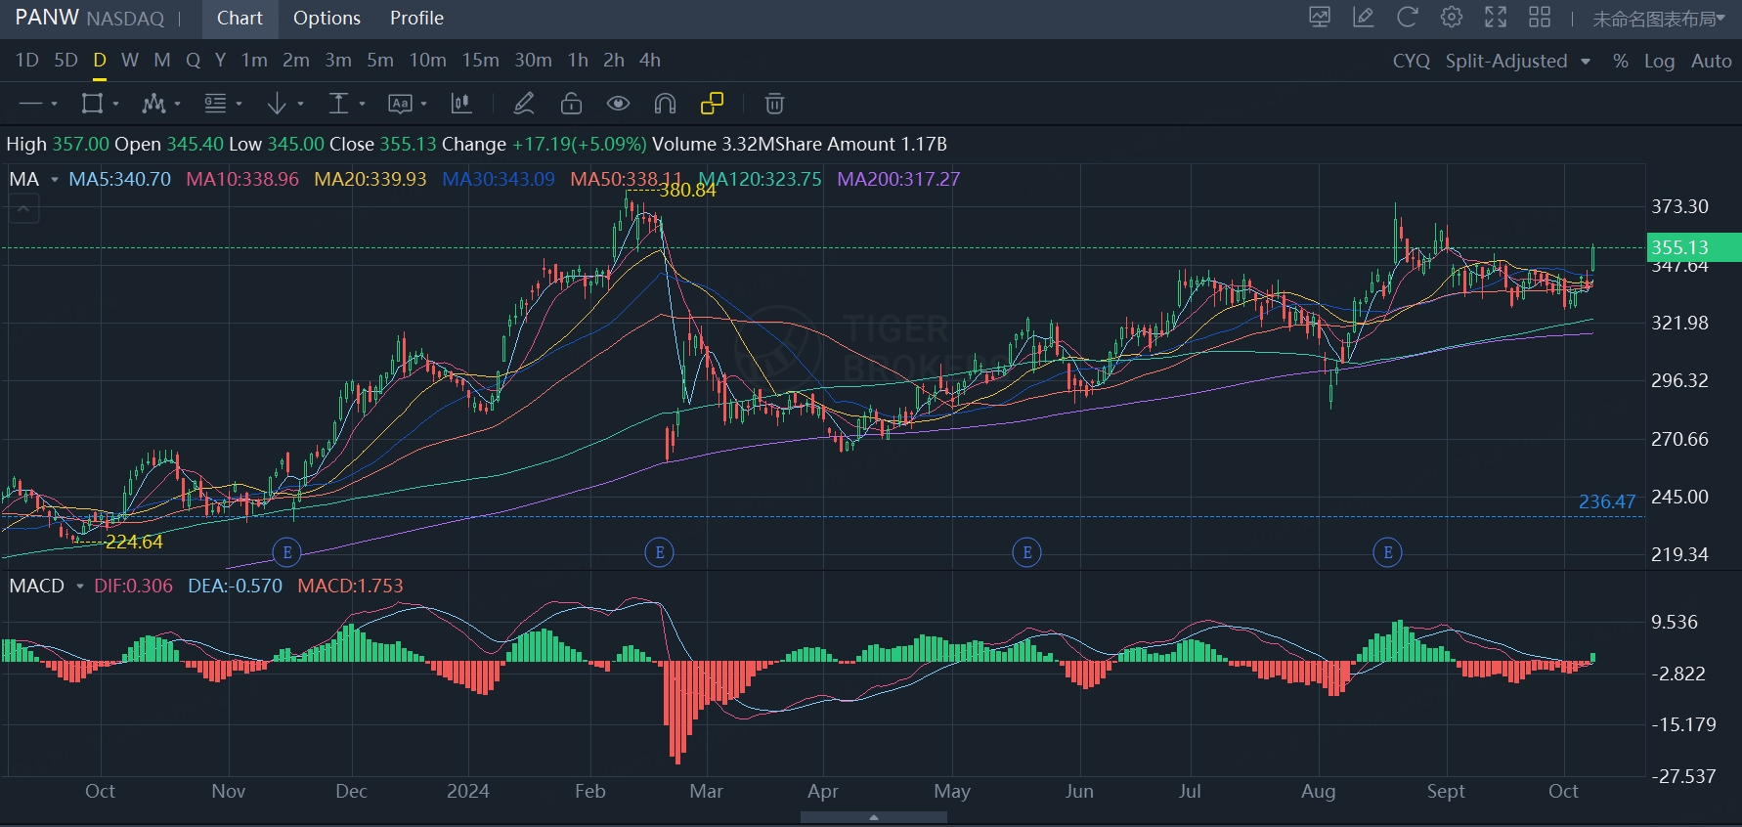Select the wave pattern drawing tool
Image resolution: width=1742 pixels, height=827 pixels.
[x=153, y=104]
